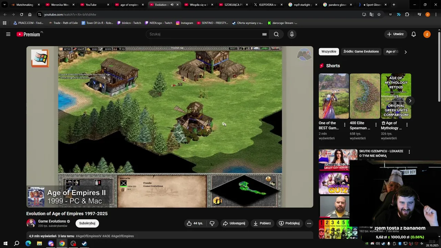This screenshot has height=248, width=441.
Task: Install app icon in address bar
Action: (x=364, y=14)
